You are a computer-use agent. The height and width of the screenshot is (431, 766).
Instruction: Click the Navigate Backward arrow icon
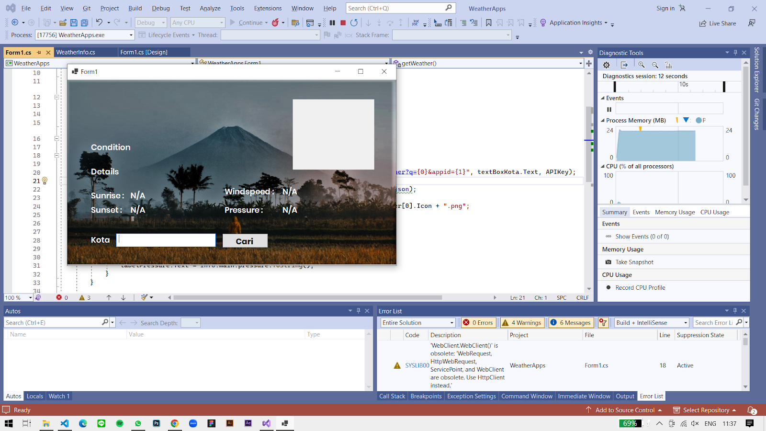[x=15, y=23]
